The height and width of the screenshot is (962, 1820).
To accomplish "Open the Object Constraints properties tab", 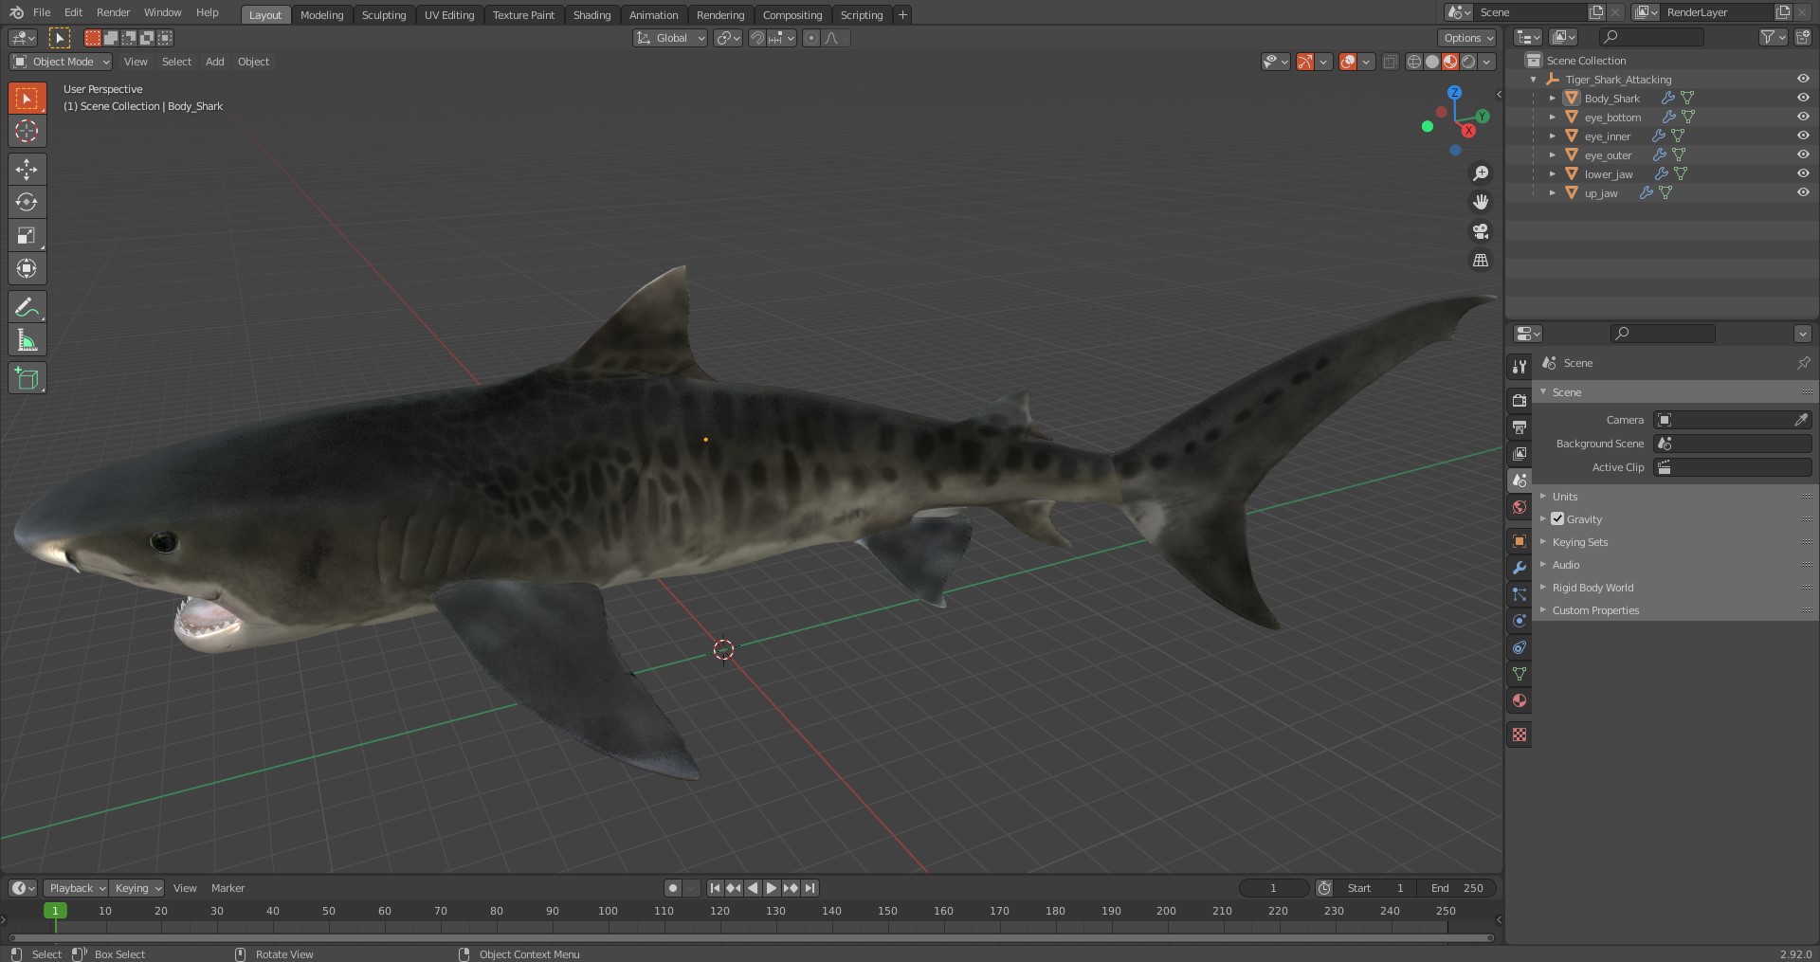I will tap(1520, 647).
